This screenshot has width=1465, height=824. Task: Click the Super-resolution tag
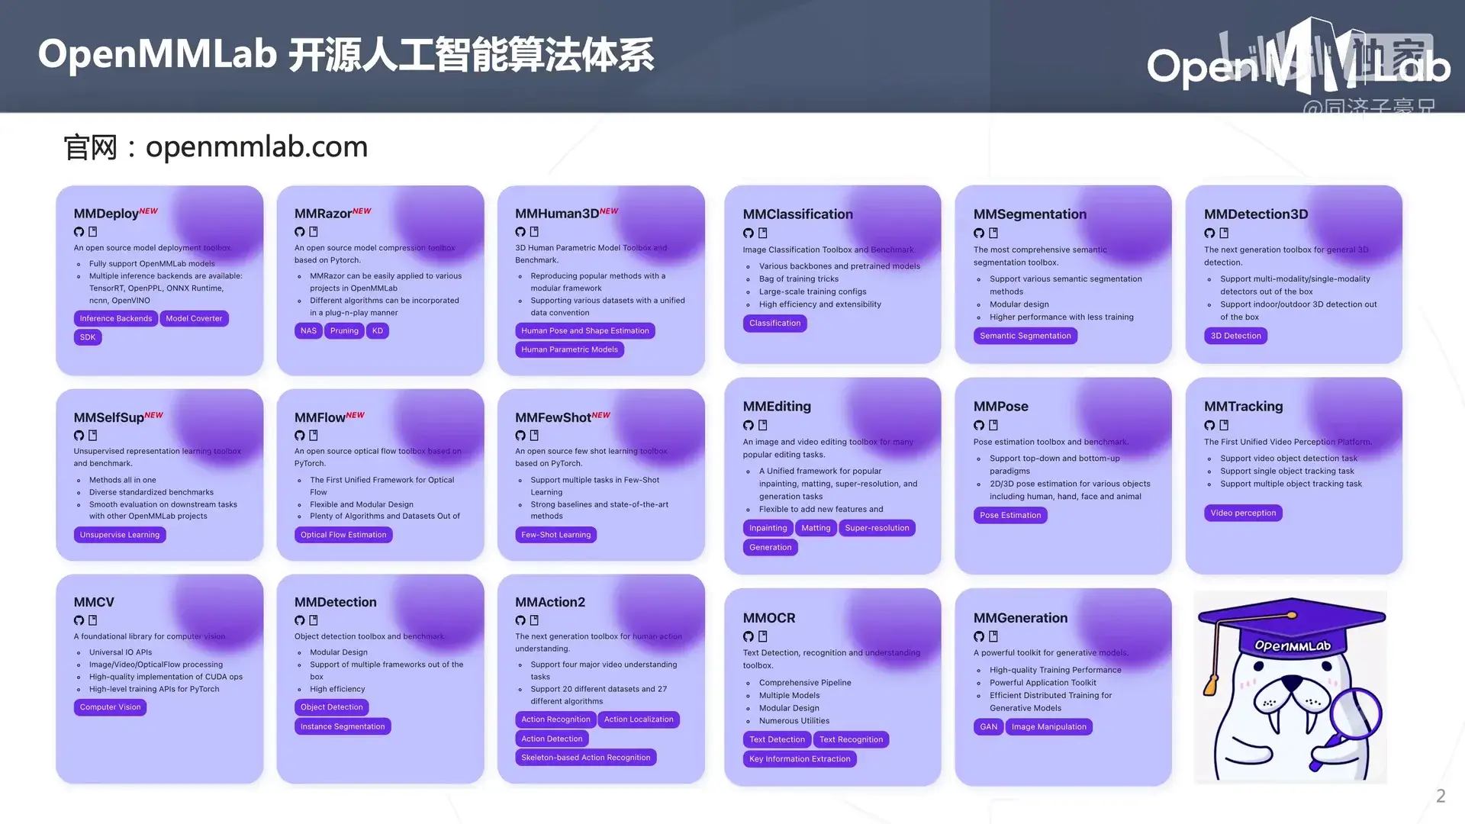click(877, 528)
